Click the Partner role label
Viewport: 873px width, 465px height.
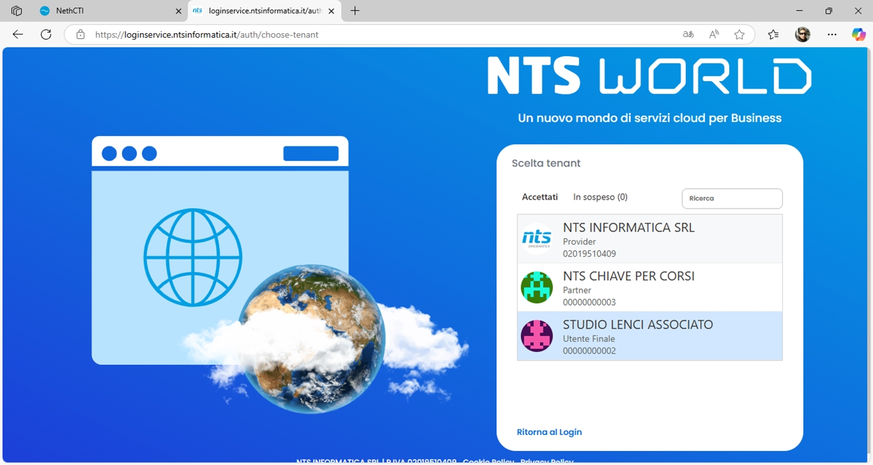[x=577, y=290]
